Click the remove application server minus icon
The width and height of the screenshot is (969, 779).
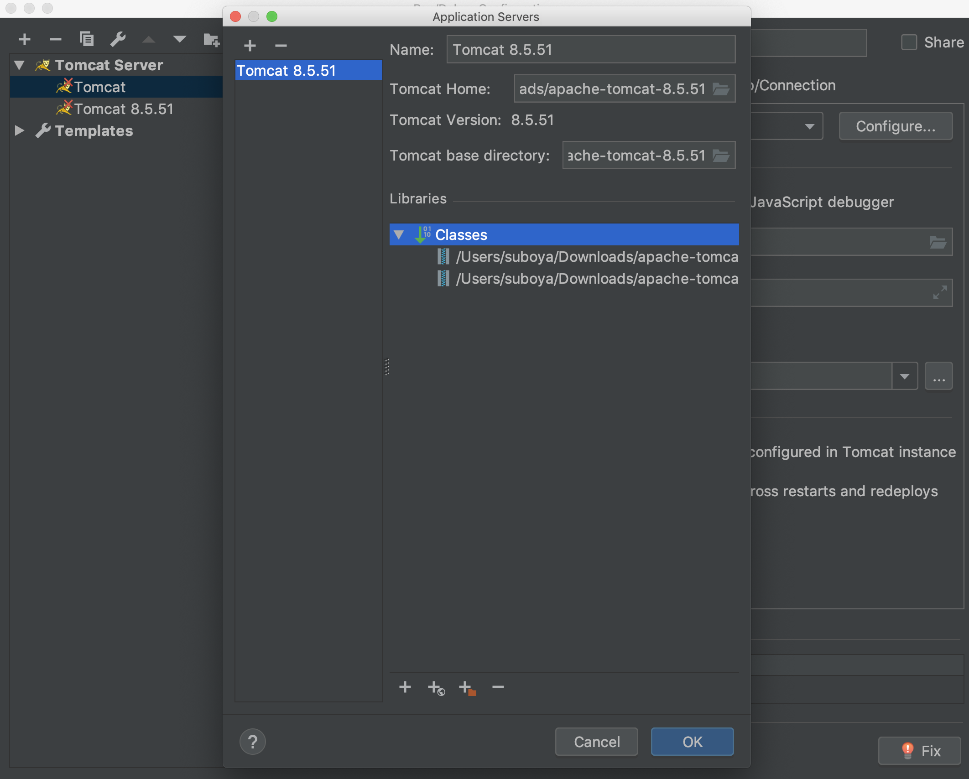coord(281,46)
